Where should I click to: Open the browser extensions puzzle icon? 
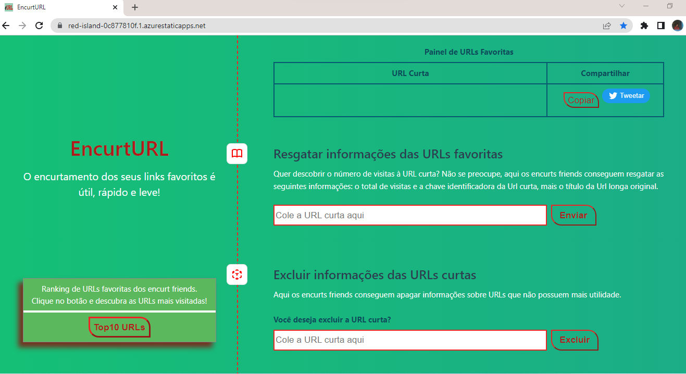pos(644,25)
